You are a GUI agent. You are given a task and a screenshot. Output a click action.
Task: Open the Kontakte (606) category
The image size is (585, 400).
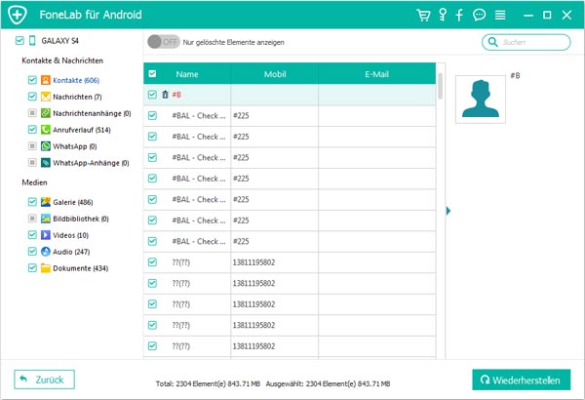point(77,80)
